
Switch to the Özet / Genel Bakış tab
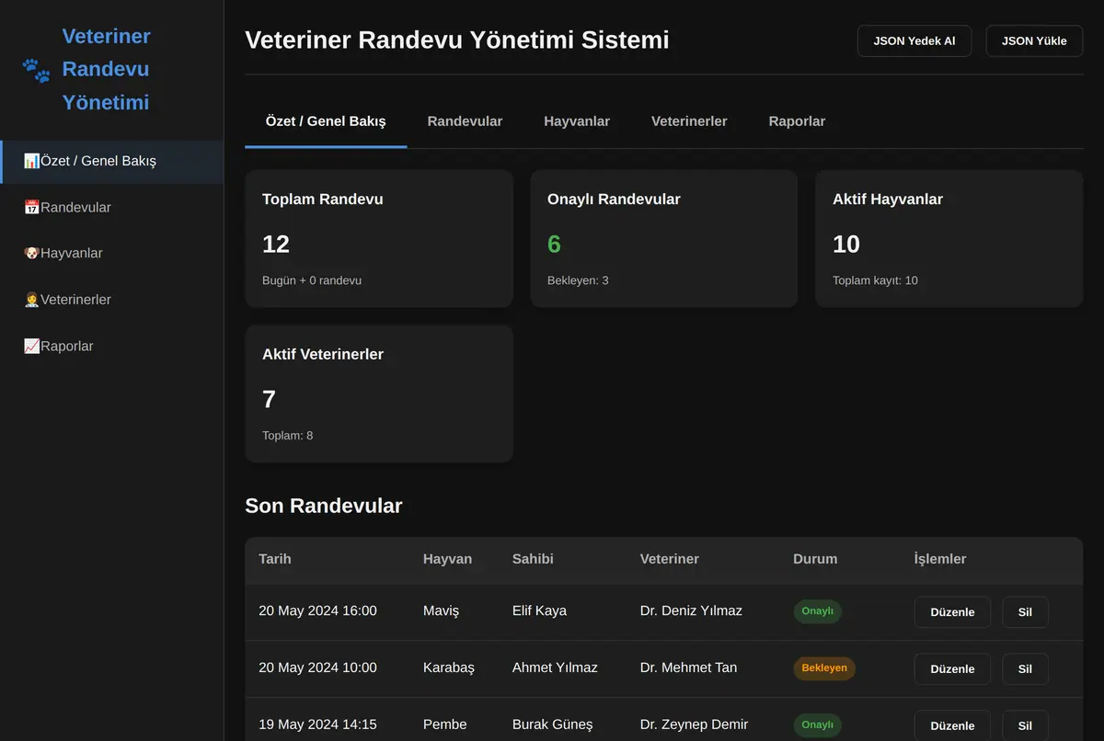point(326,121)
